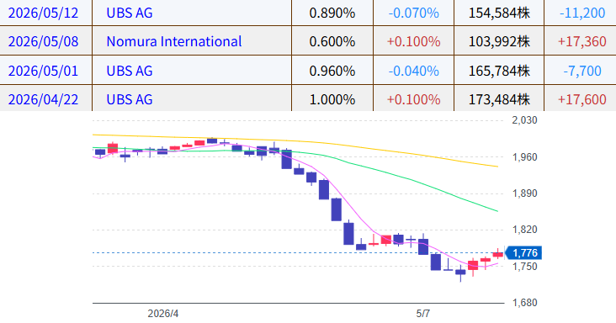Select the 0.960% ratio cell
This screenshot has height=323, width=616.
332,71
